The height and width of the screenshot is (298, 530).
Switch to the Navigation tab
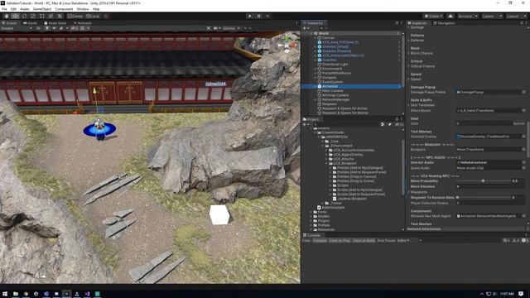[444, 23]
